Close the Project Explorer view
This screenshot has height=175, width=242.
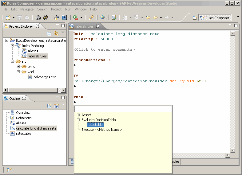click(x=37, y=26)
